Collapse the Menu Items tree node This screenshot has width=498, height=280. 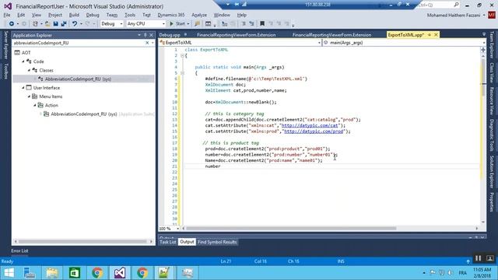(x=29, y=96)
